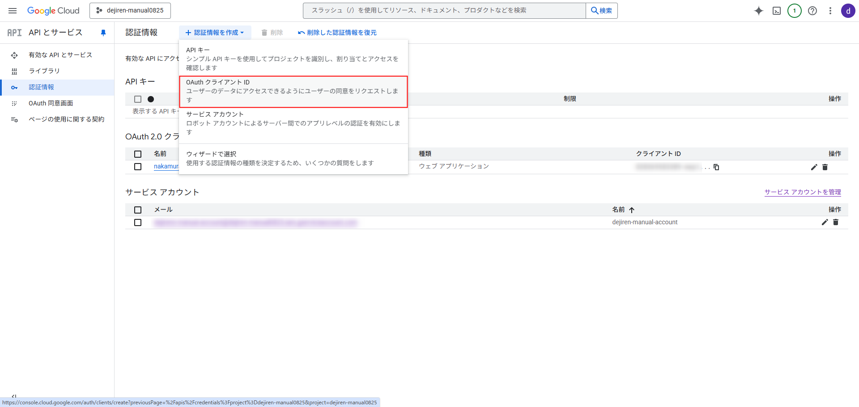The height and width of the screenshot is (407, 859).
Task: Open the dejiren-manual0825 project selector
Action: [130, 10]
